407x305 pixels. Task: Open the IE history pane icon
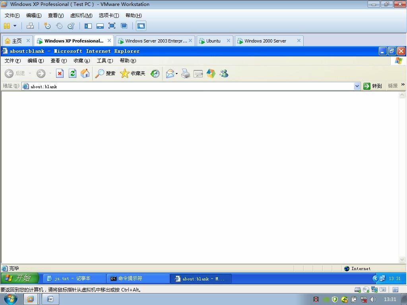[155, 73]
